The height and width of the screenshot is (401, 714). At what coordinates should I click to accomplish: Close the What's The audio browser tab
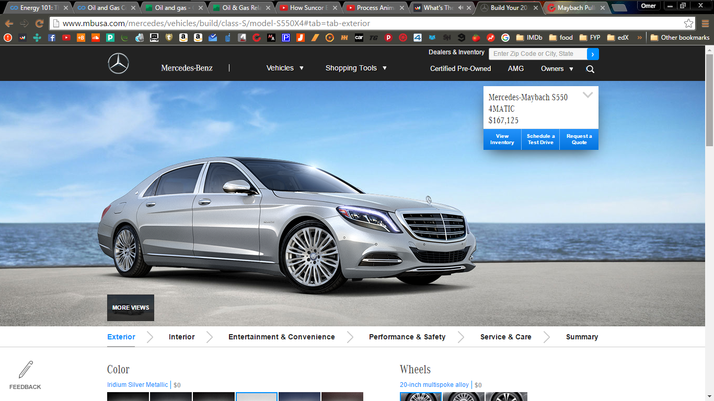pyautogui.click(x=470, y=8)
